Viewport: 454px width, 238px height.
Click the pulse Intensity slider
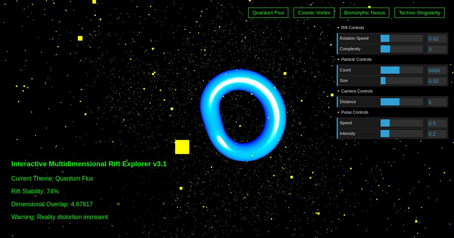[401, 133]
